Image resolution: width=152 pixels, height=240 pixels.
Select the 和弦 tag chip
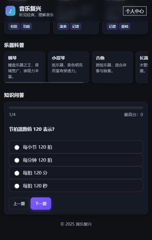14,26
